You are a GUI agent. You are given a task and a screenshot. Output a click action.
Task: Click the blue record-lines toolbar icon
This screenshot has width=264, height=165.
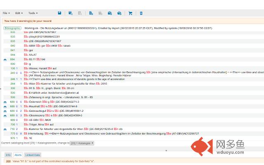91,13
